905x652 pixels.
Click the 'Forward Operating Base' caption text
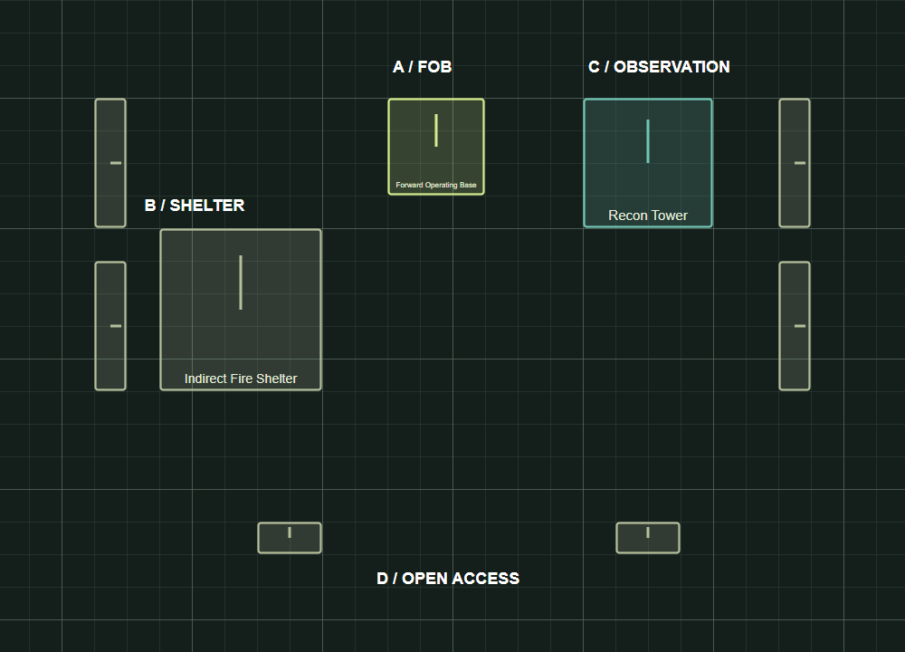coord(436,185)
